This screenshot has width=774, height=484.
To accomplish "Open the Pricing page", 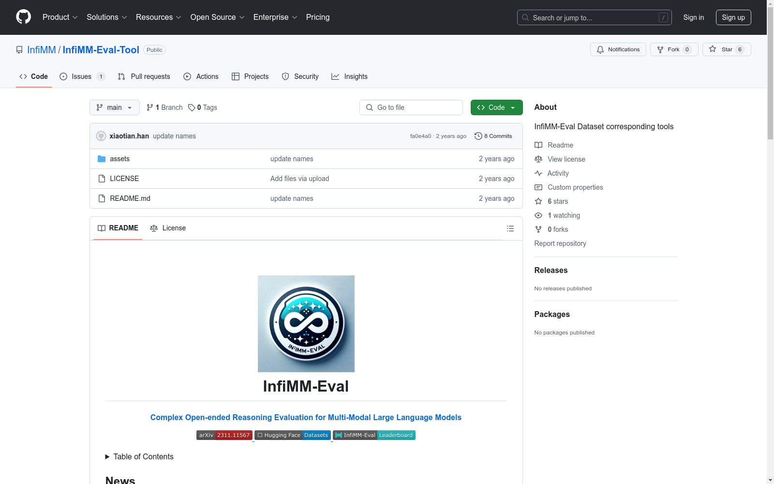I will coord(318,17).
